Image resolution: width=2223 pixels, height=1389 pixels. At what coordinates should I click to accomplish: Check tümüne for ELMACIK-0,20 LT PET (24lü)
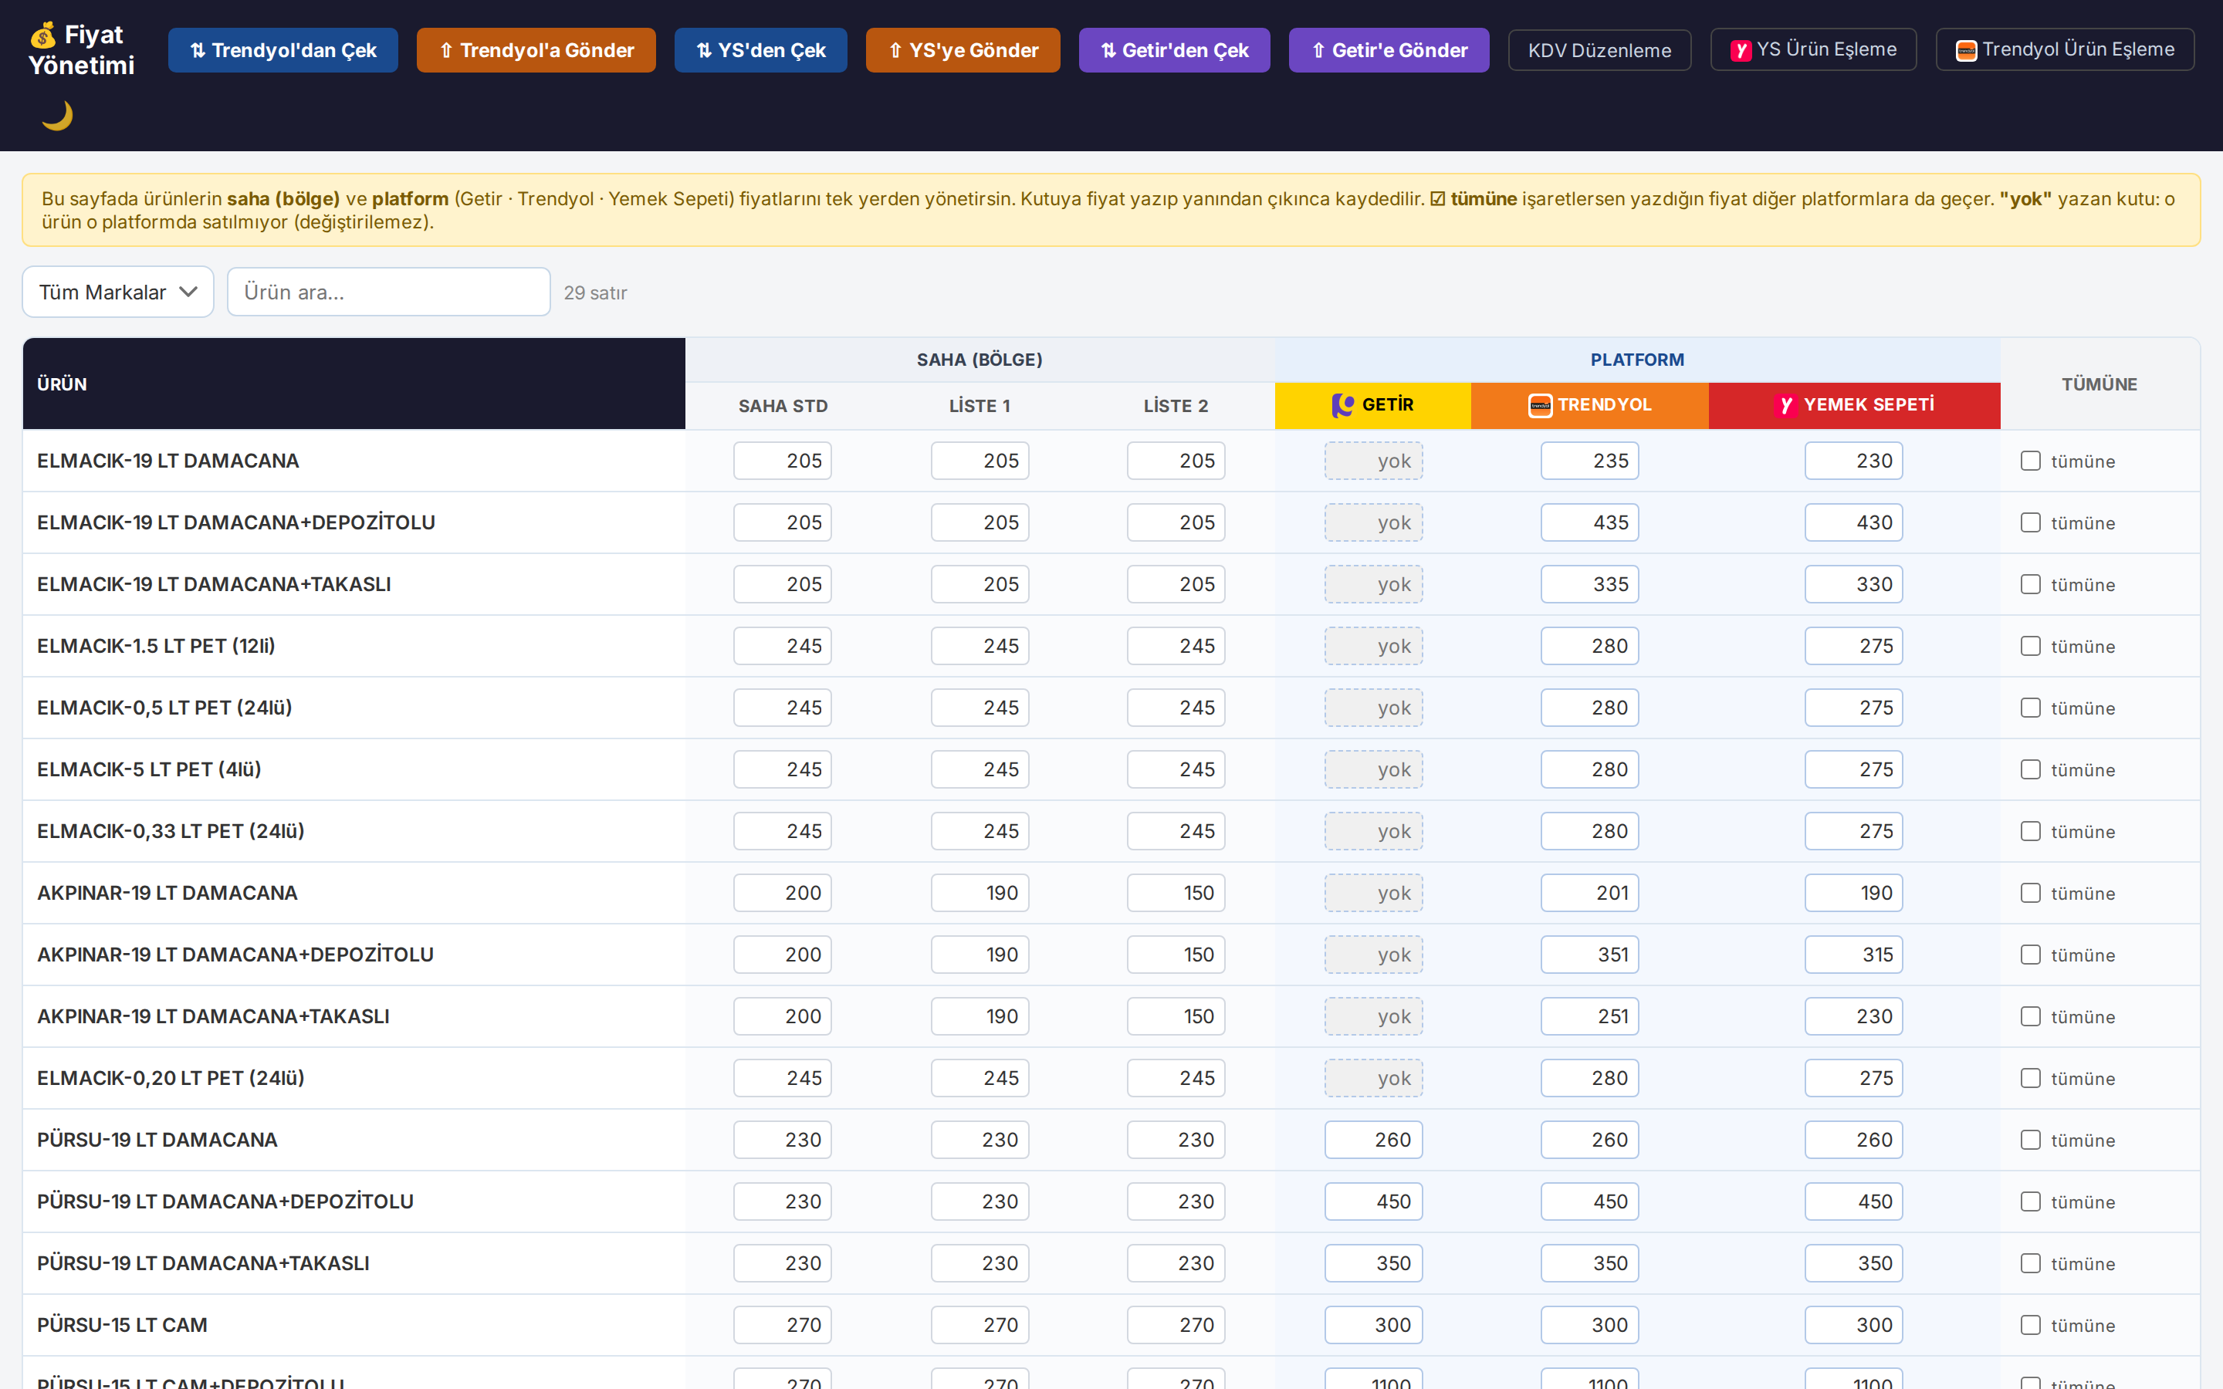(2030, 1079)
